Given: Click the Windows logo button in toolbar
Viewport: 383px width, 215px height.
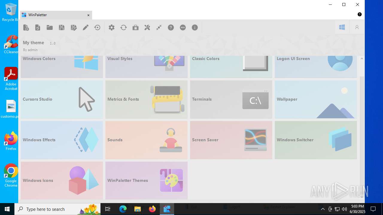Looking at the screenshot, I should (x=342, y=27).
